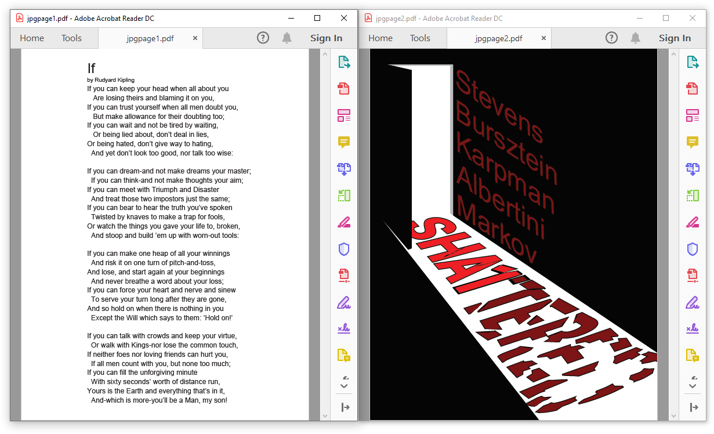Minimize the jpgpage2.pdf window
This screenshot has width=714, height=434.
click(639, 18)
